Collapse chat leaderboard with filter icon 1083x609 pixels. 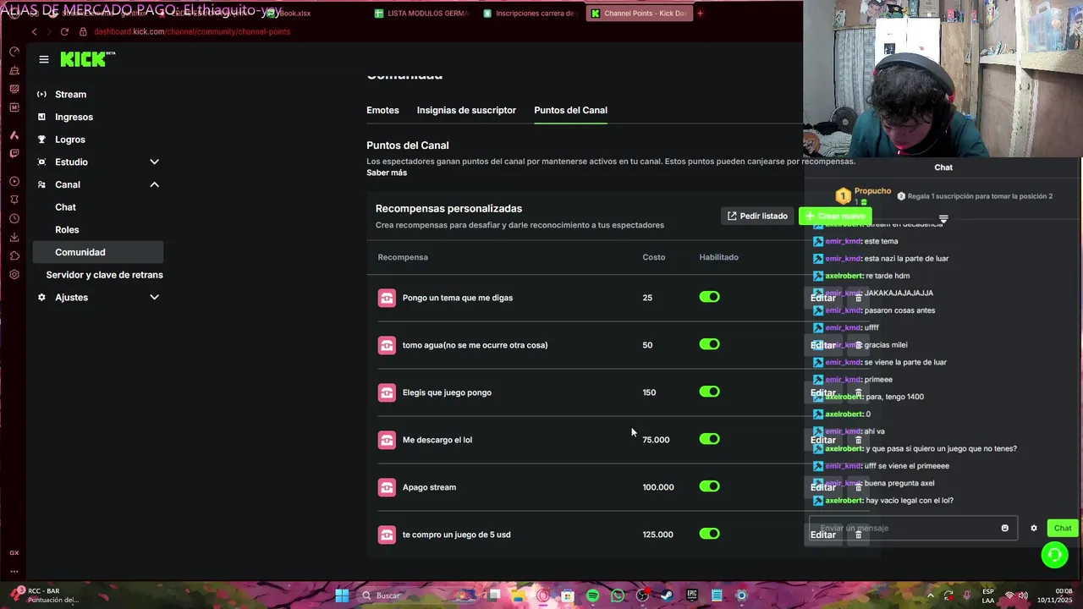943,219
